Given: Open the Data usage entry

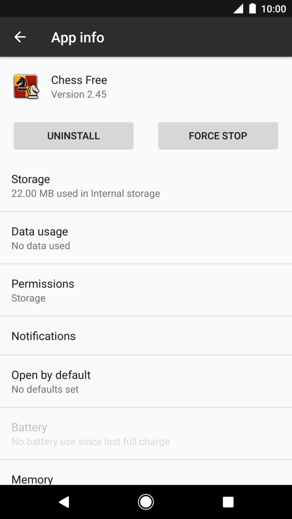Looking at the screenshot, I should pyautogui.click(x=146, y=238).
